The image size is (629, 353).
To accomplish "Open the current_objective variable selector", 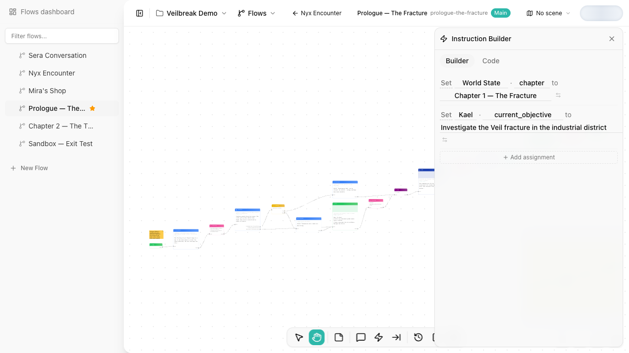I will [523, 115].
